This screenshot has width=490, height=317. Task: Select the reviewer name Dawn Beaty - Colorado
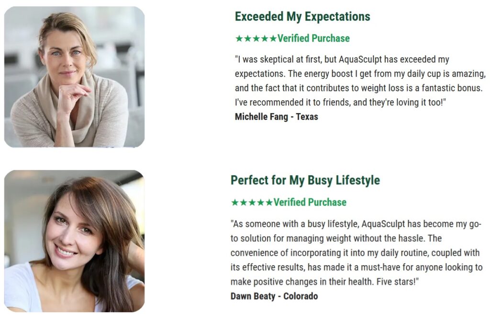274,296
